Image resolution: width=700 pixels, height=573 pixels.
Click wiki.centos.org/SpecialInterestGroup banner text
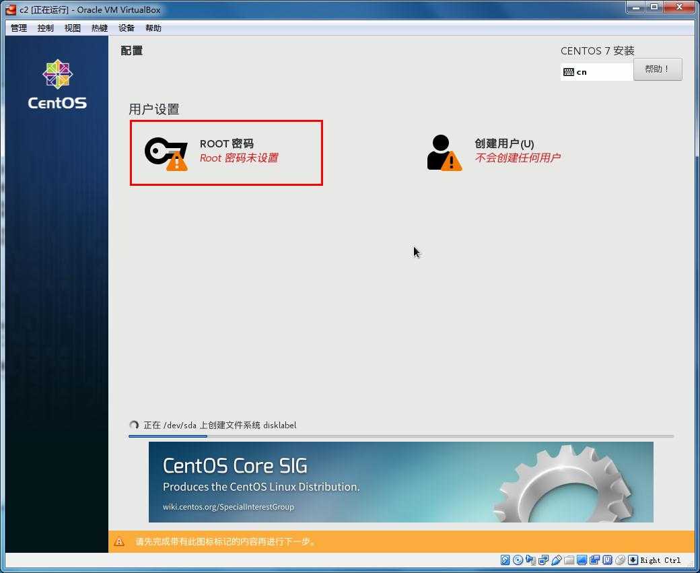[229, 507]
